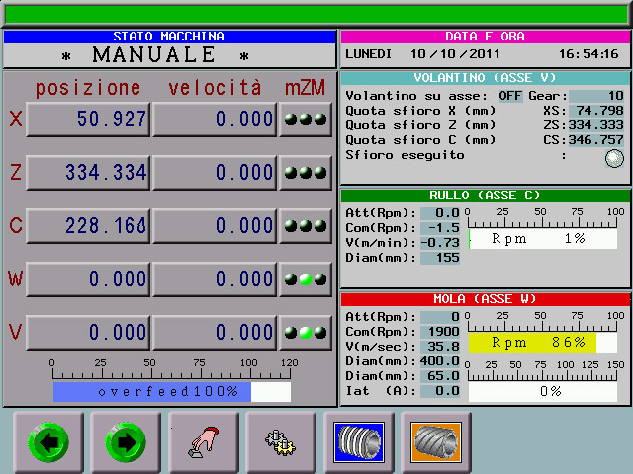
Task: Click the Rullo Att(Rpm) value 0.0
Action: (x=440, y=213)
